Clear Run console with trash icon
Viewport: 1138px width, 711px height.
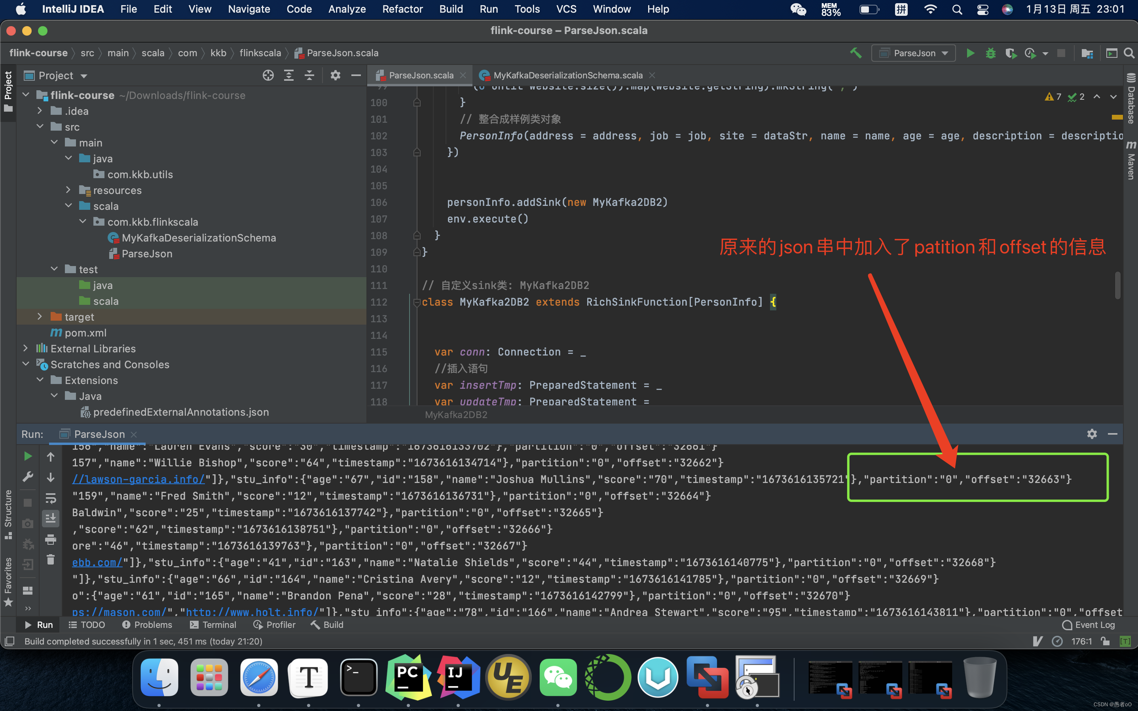pyautogui.click(x=50, y=560)
